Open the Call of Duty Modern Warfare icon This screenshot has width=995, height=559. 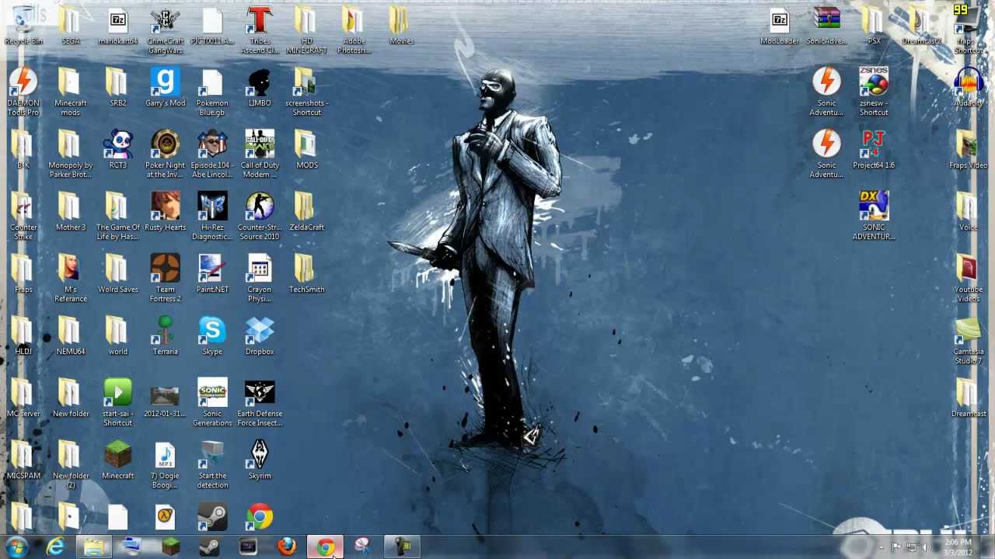coord(260,155)
